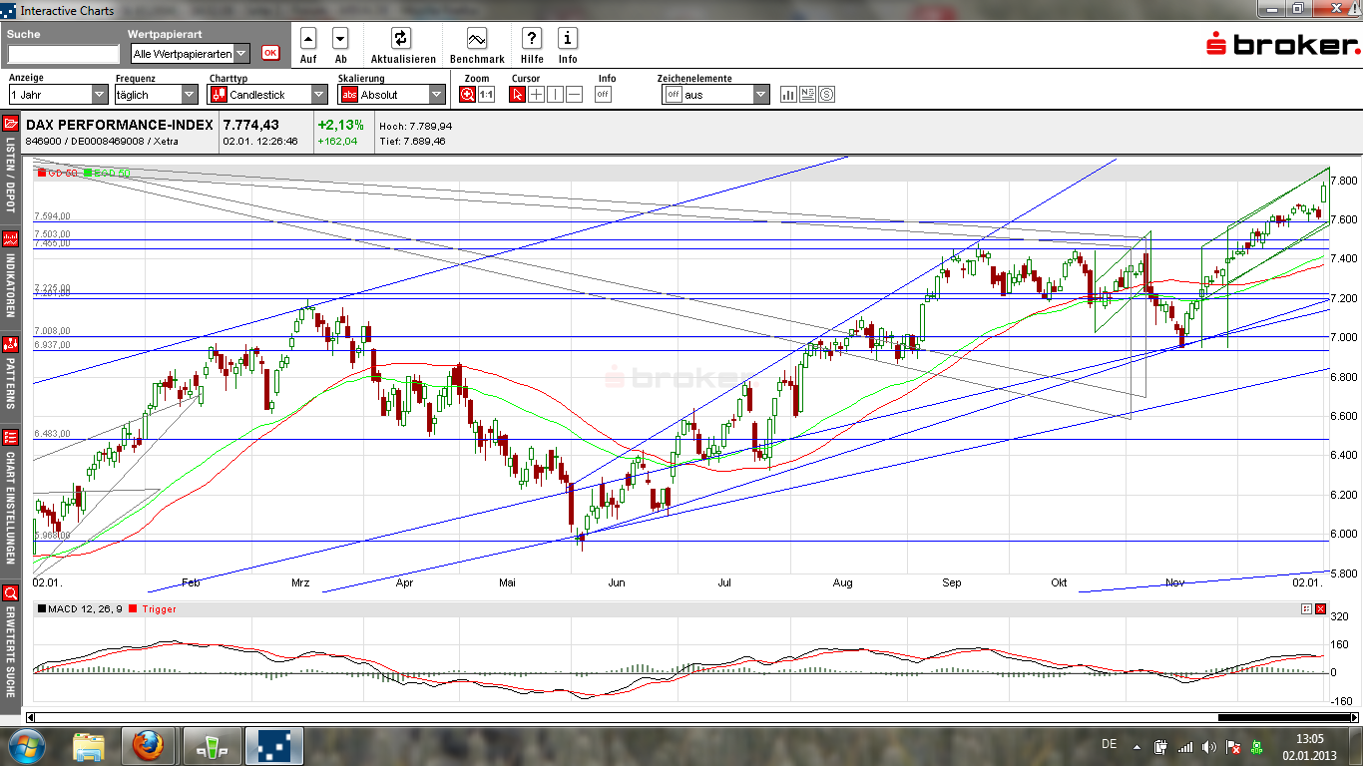
Task: Click the zoom-in magnifier icon
Action: (x=467, y=95)
